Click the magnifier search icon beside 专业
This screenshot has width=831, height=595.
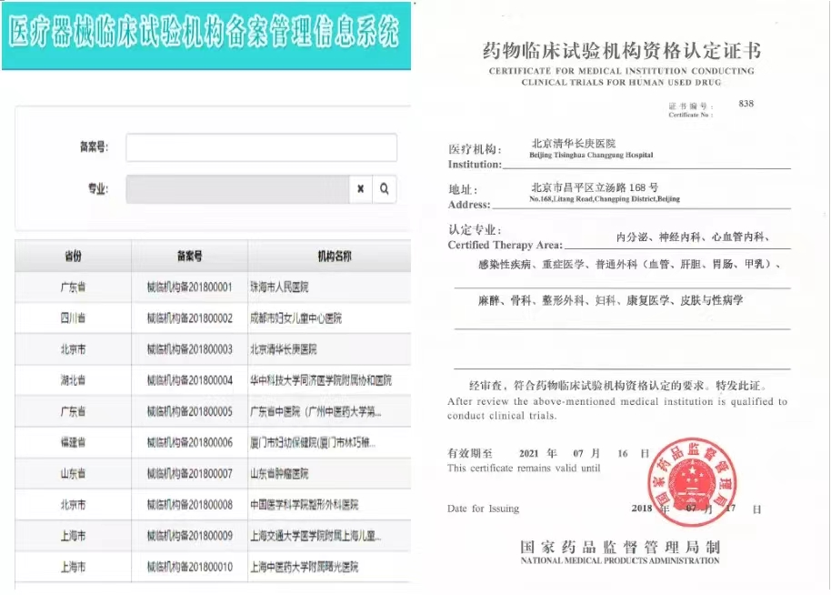pos(385,189)
